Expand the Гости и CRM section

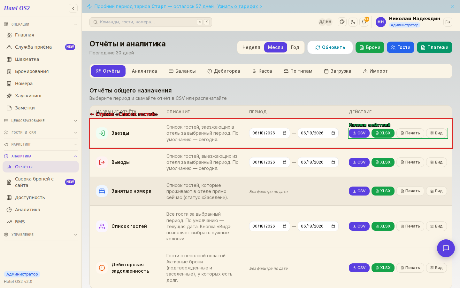[41, 132]
